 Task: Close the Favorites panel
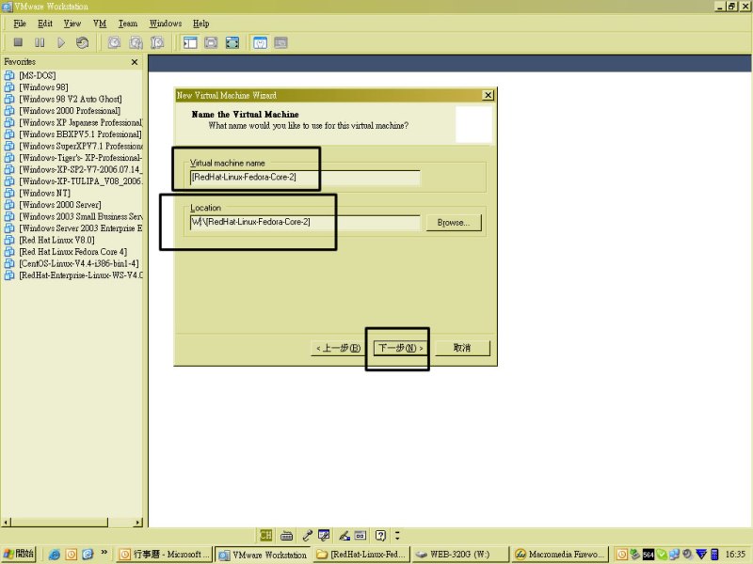tap(135, 62)
